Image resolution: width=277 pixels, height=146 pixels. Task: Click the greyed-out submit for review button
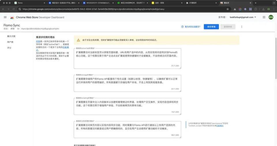click(228, 27)
